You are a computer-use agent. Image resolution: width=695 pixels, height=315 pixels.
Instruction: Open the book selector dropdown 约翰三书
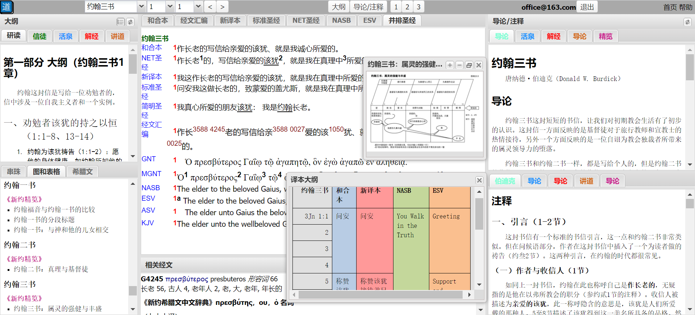142,7
